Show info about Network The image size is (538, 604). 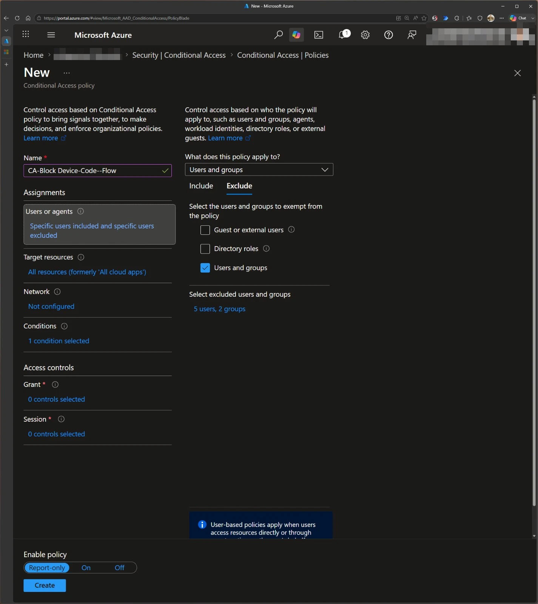pyautogui.click(x=57, y=291)
